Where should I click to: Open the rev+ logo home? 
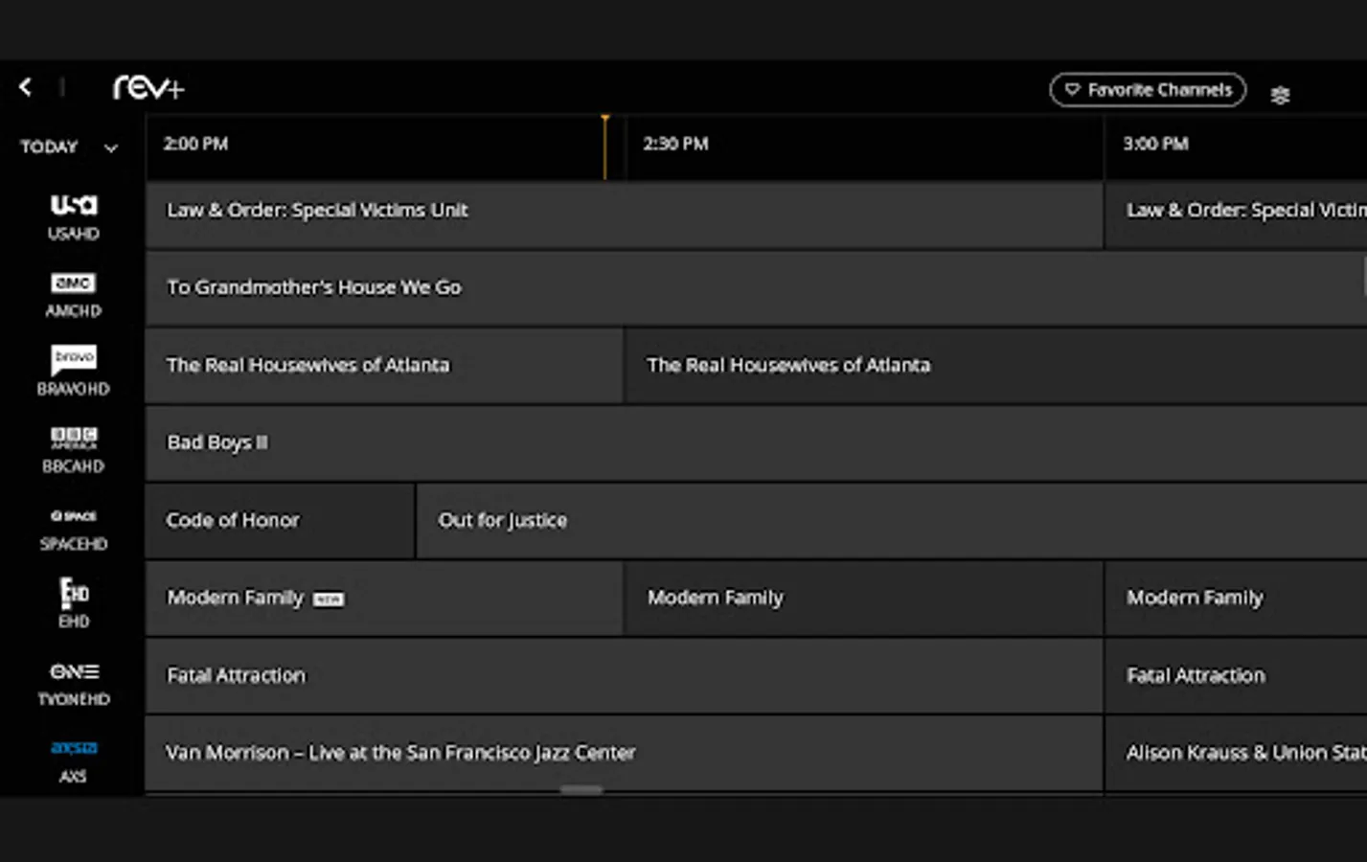point(148,88)
